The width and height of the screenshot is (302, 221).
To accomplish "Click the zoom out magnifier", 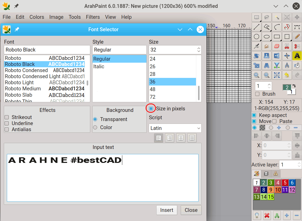I will point(267,75).
